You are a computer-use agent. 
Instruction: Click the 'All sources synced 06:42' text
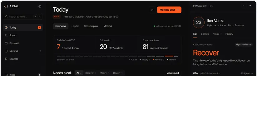click(x=169, y=26)
